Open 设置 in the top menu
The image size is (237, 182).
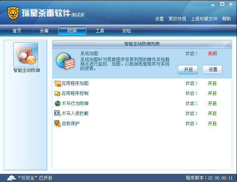pos(160,19)
